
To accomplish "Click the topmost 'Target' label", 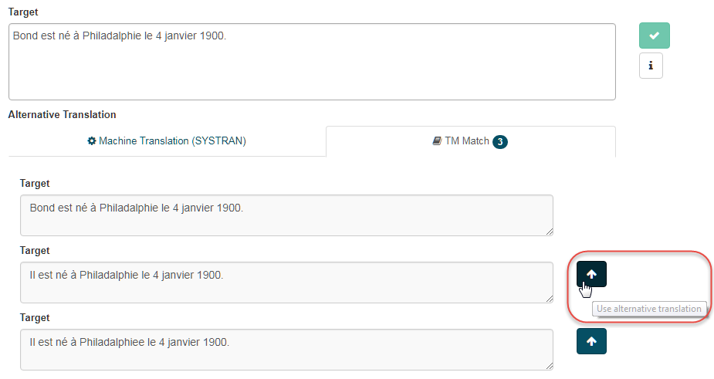I will 23,12.
